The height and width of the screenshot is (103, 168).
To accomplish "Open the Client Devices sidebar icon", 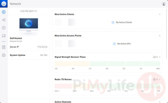I will click(4, 36).
